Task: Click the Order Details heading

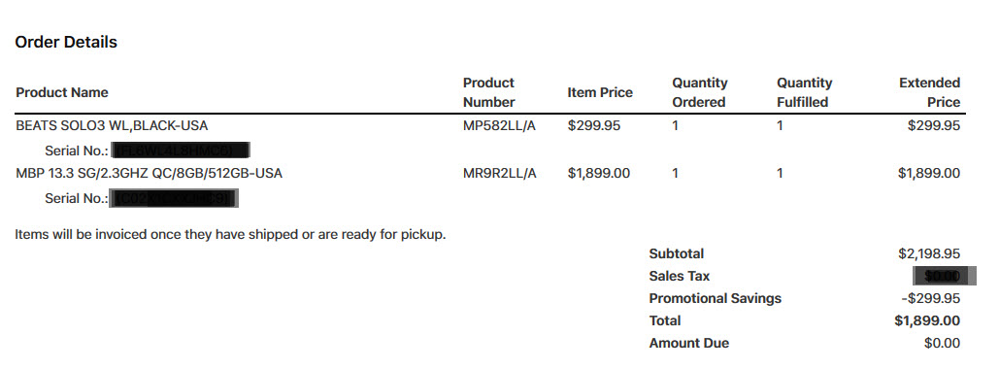Action: 66,42
